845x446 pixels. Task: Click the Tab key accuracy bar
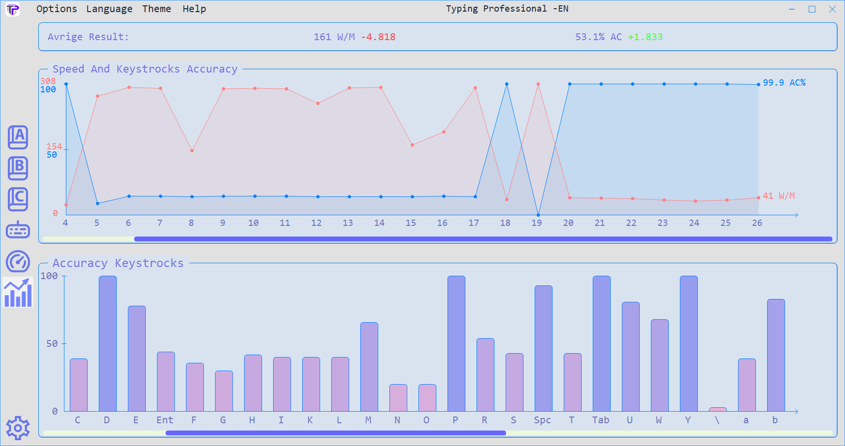[x=601, y=343]
